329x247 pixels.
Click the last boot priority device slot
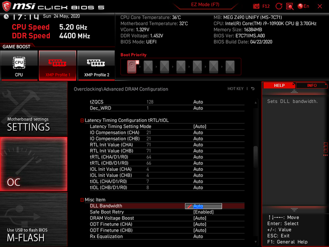[230, 66]
